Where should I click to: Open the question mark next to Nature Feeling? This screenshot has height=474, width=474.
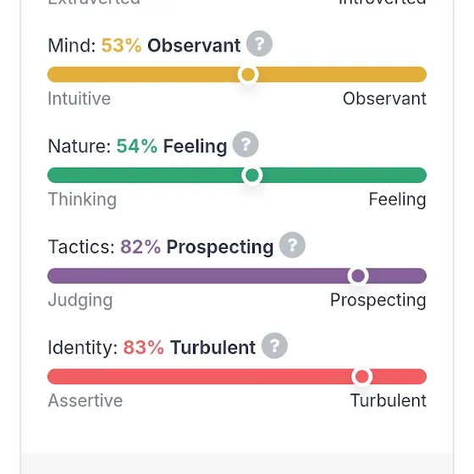coord(245,145)
